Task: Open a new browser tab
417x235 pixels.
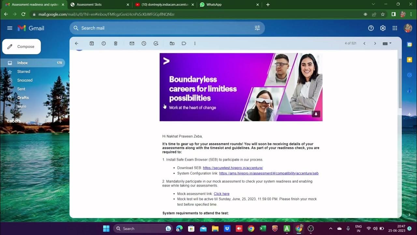Action: (268, 5)
